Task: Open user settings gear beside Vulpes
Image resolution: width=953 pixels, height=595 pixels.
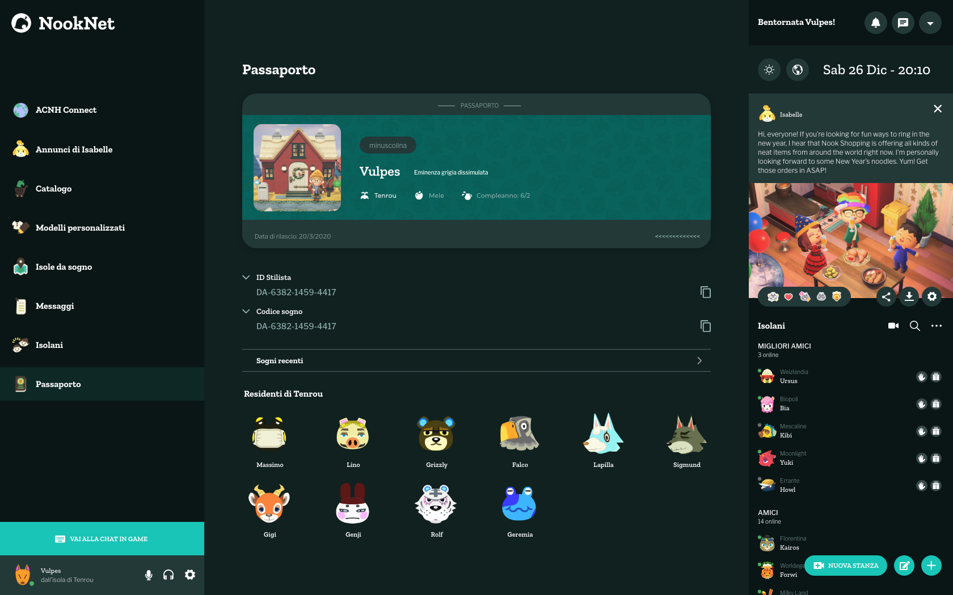Action: click(190, 575)
